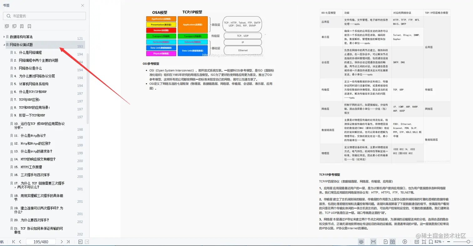Select the 数据结构与算法 bookmark
473x246 pixels.
point(21,37)
